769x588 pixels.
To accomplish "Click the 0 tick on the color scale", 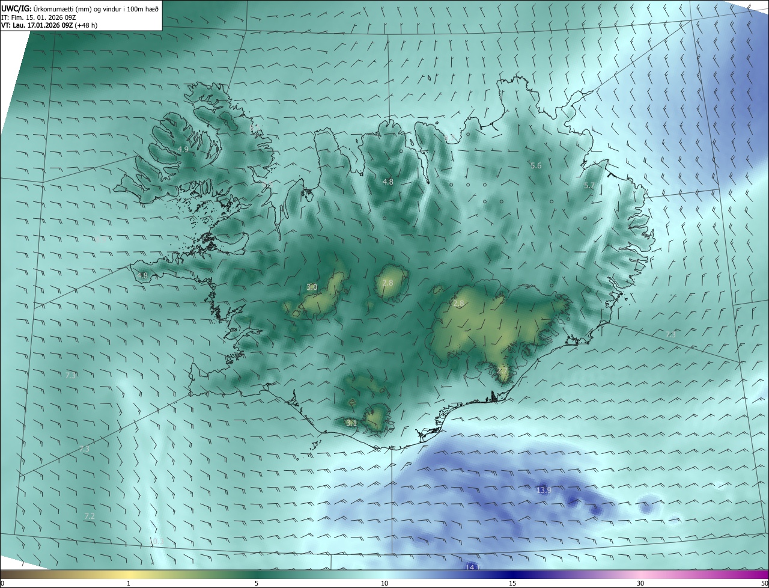I will [2, 583].
